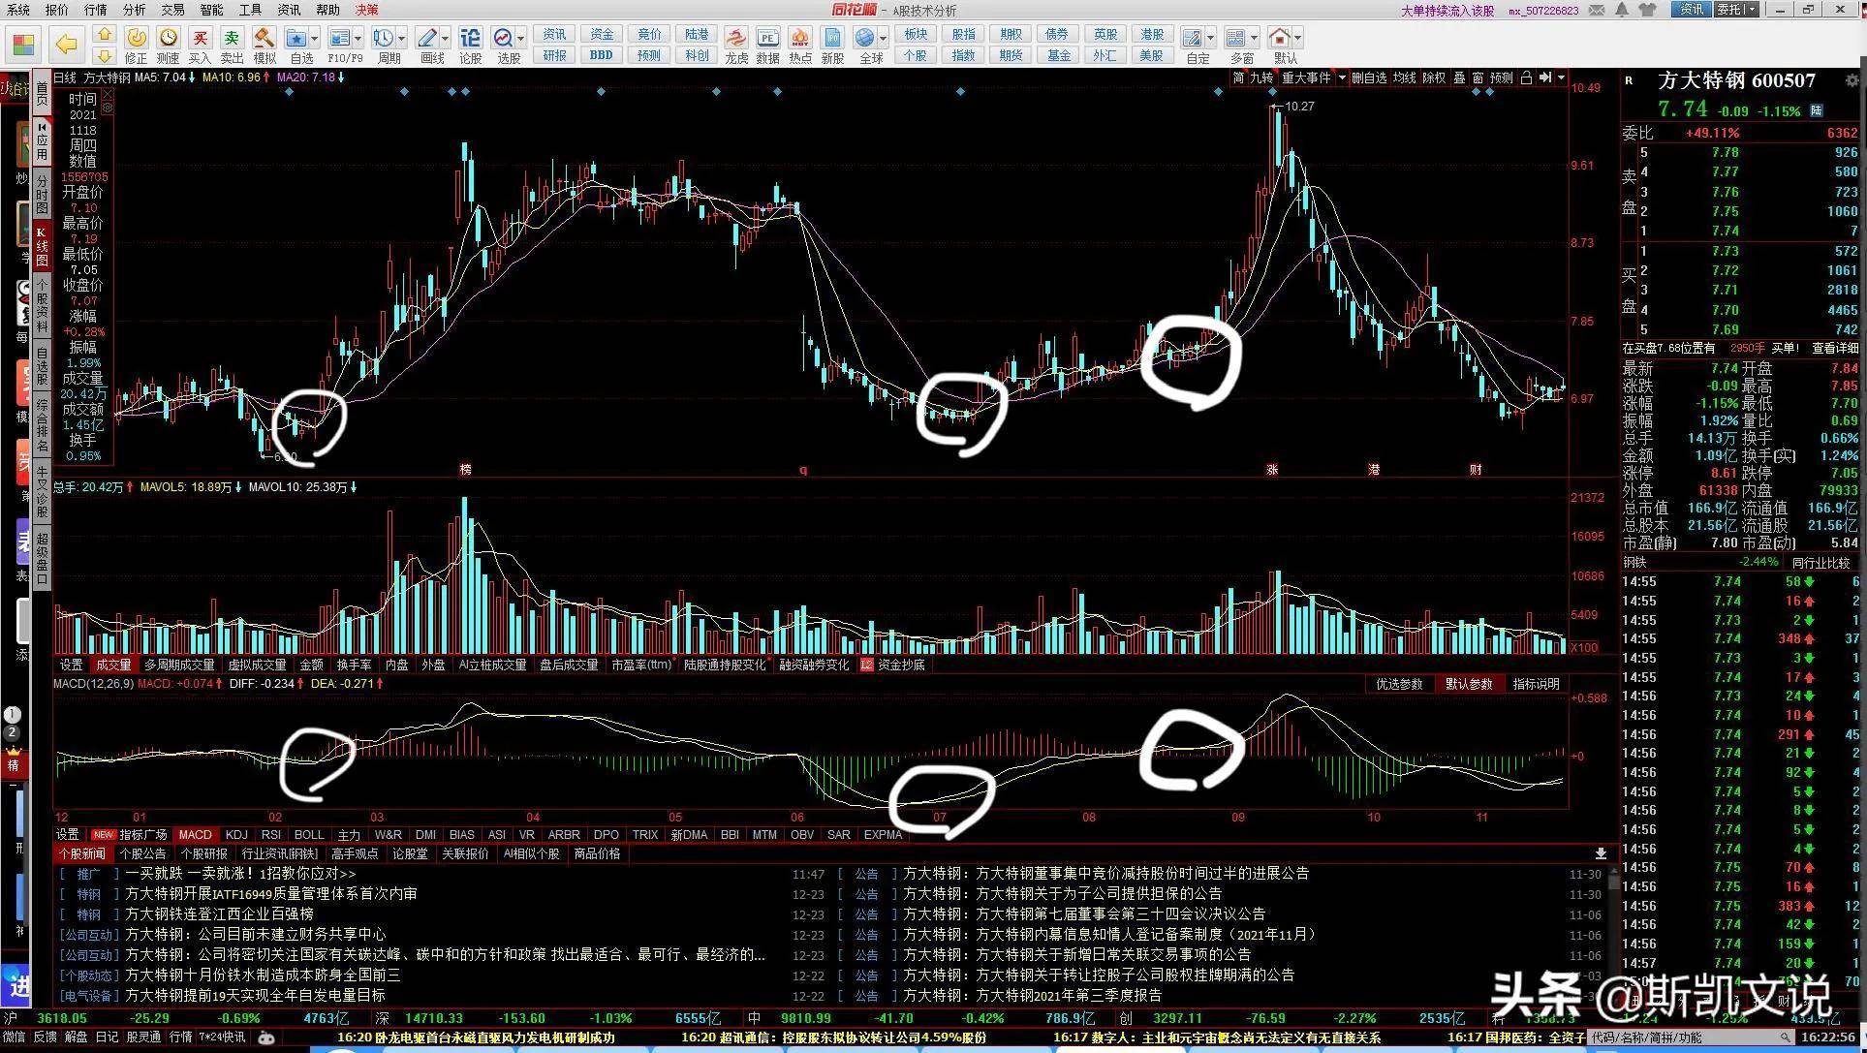Open the 多窗 multi-window icon

tap(1235, 38)
